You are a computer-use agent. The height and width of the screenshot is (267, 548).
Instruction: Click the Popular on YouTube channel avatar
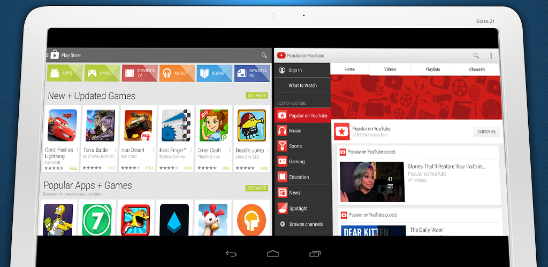click(342, 131)
